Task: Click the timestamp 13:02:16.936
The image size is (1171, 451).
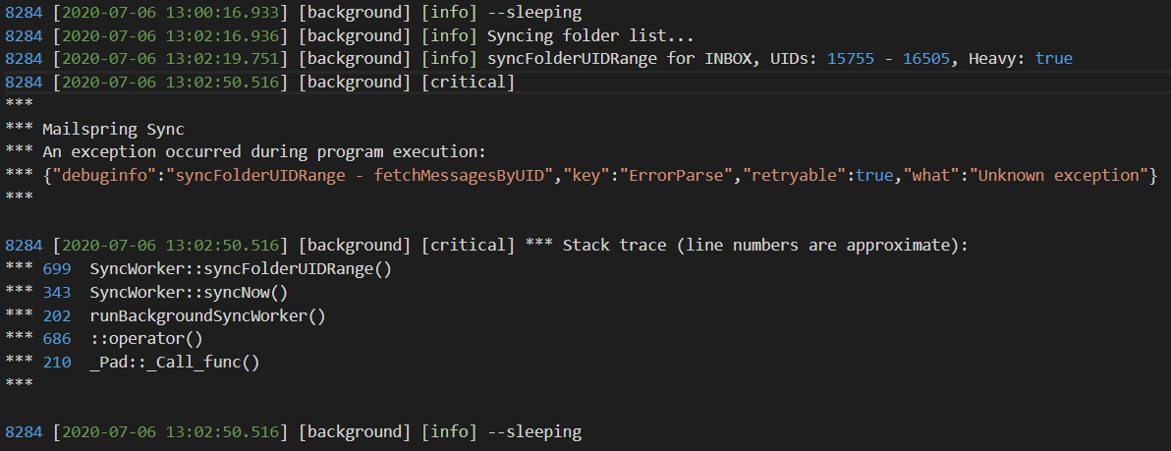Action: [x=223, y=35]
